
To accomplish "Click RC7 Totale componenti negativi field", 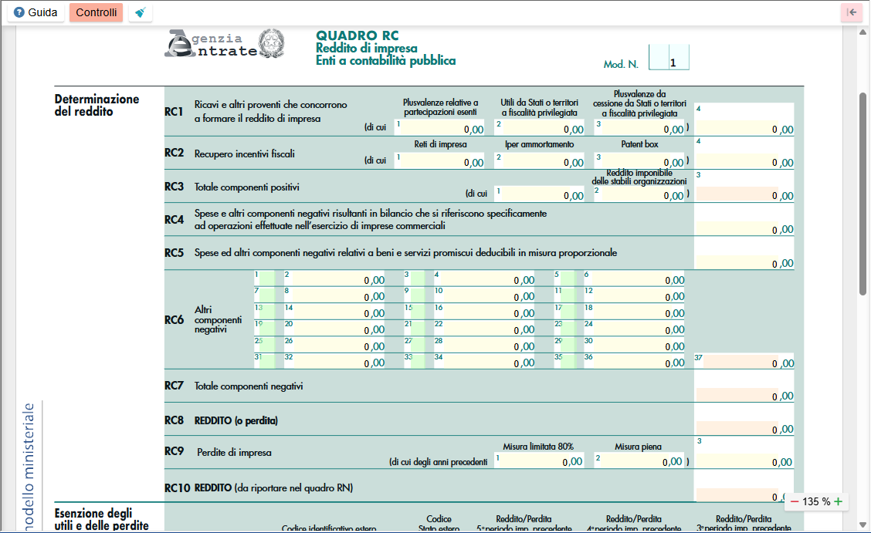I will [744, 395].
